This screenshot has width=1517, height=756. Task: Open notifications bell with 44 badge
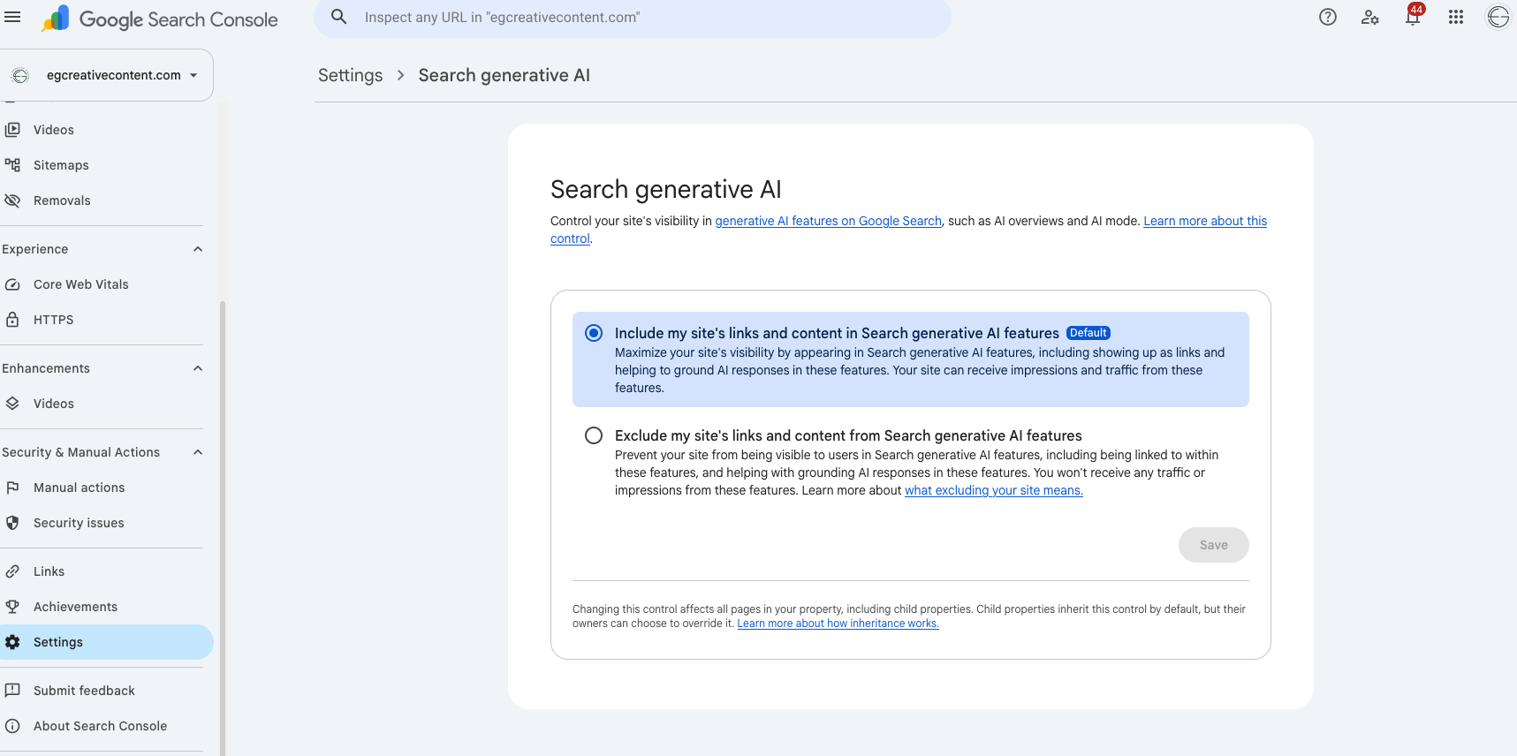coord(1414,15)
